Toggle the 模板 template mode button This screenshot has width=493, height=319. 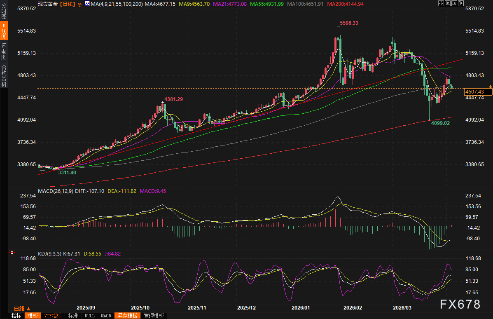(x=33, y=316)
